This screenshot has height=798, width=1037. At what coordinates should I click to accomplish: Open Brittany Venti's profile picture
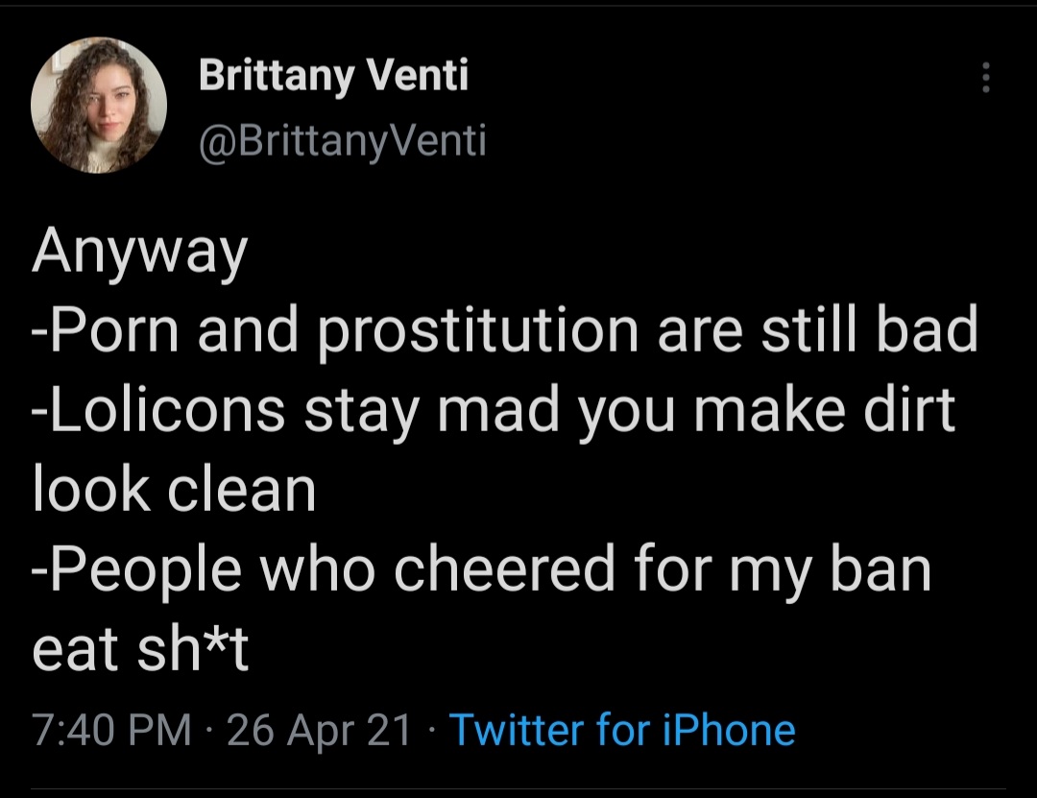(99, 106)
